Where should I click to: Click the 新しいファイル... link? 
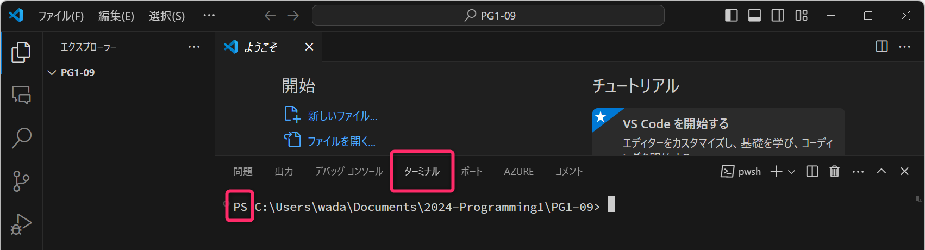[342, 116]
